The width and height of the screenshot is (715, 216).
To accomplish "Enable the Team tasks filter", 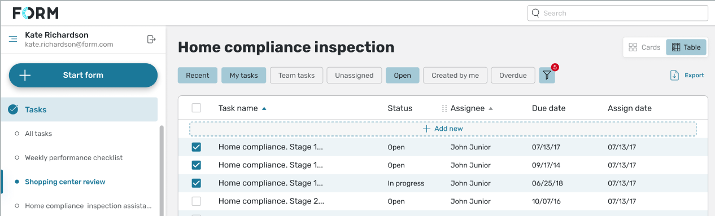I will [297, 76].
